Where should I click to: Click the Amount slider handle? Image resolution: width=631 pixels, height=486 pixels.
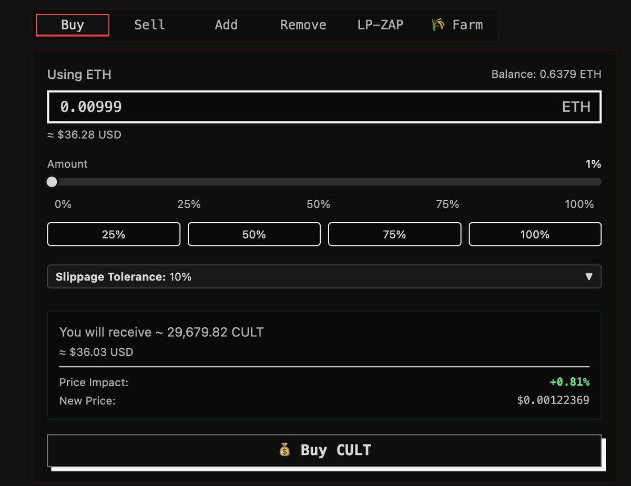coord(52,182)
